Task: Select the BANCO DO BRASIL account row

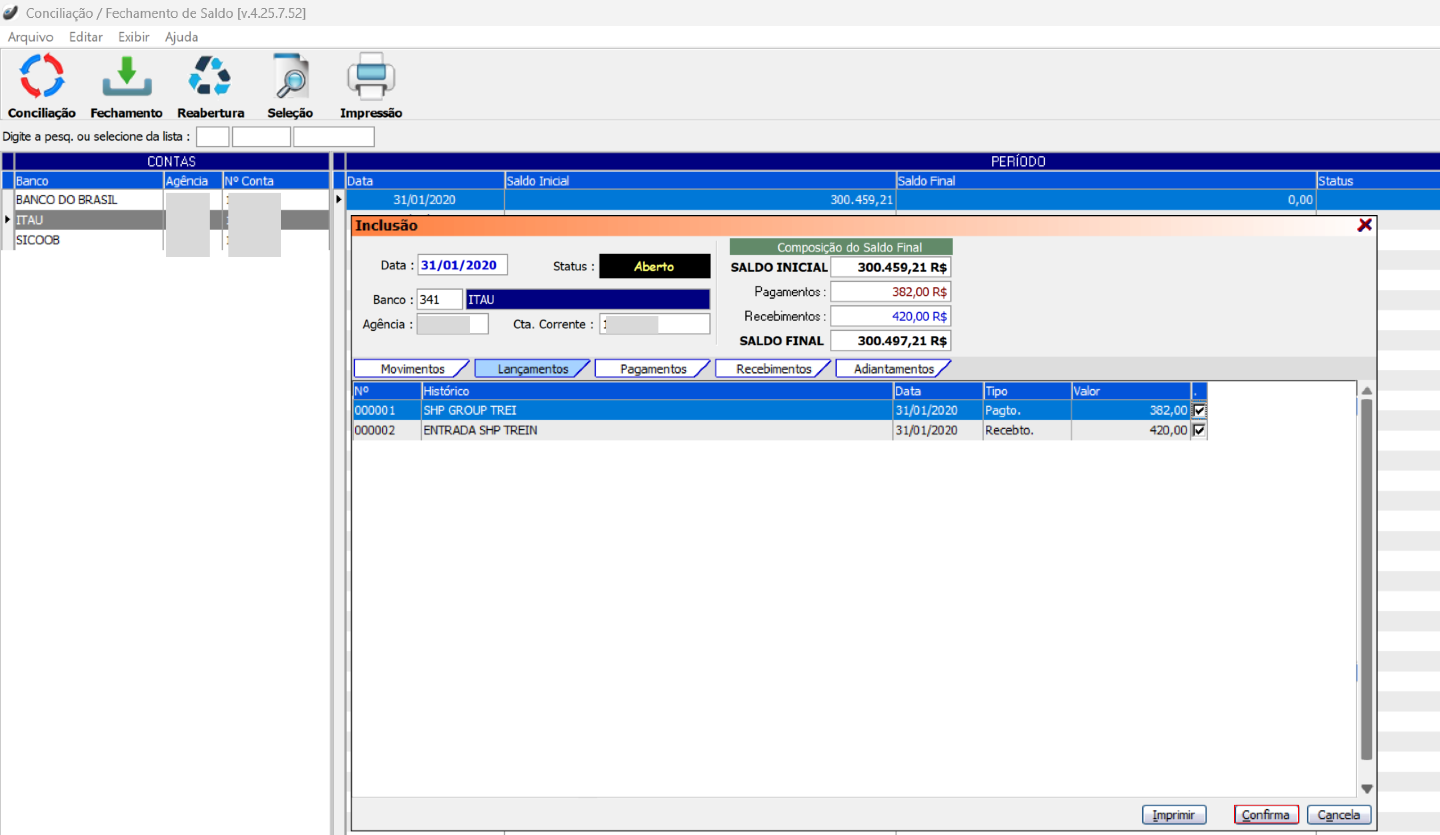Action: (x=86, y=200)
